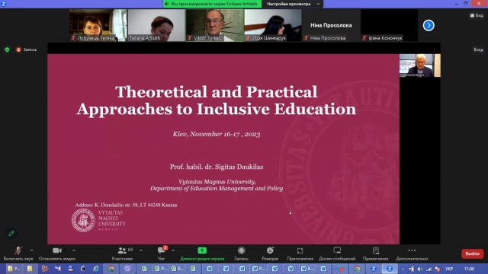Stop video with Остановить видео
Image resolution: width=488 pixels, height=274 pixels.
coord(57,253)
